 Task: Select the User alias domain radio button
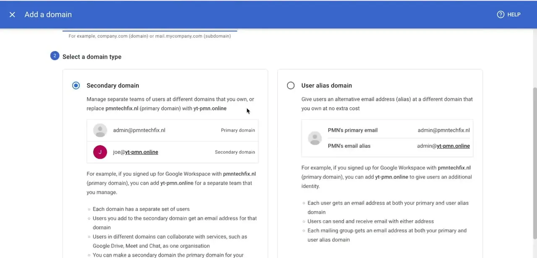291,85
